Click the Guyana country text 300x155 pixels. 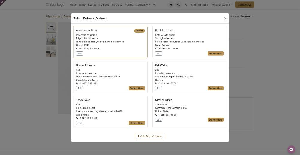click(159, 80)
